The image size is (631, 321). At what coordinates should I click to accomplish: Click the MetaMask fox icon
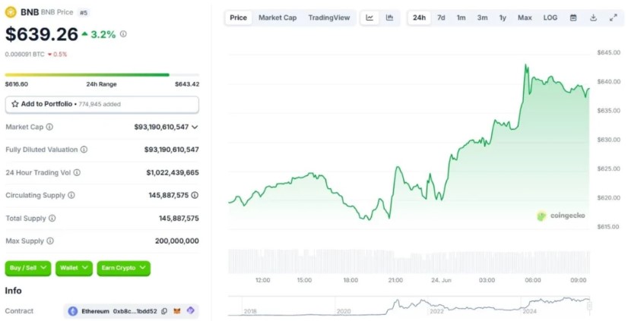tap(177, 311)
